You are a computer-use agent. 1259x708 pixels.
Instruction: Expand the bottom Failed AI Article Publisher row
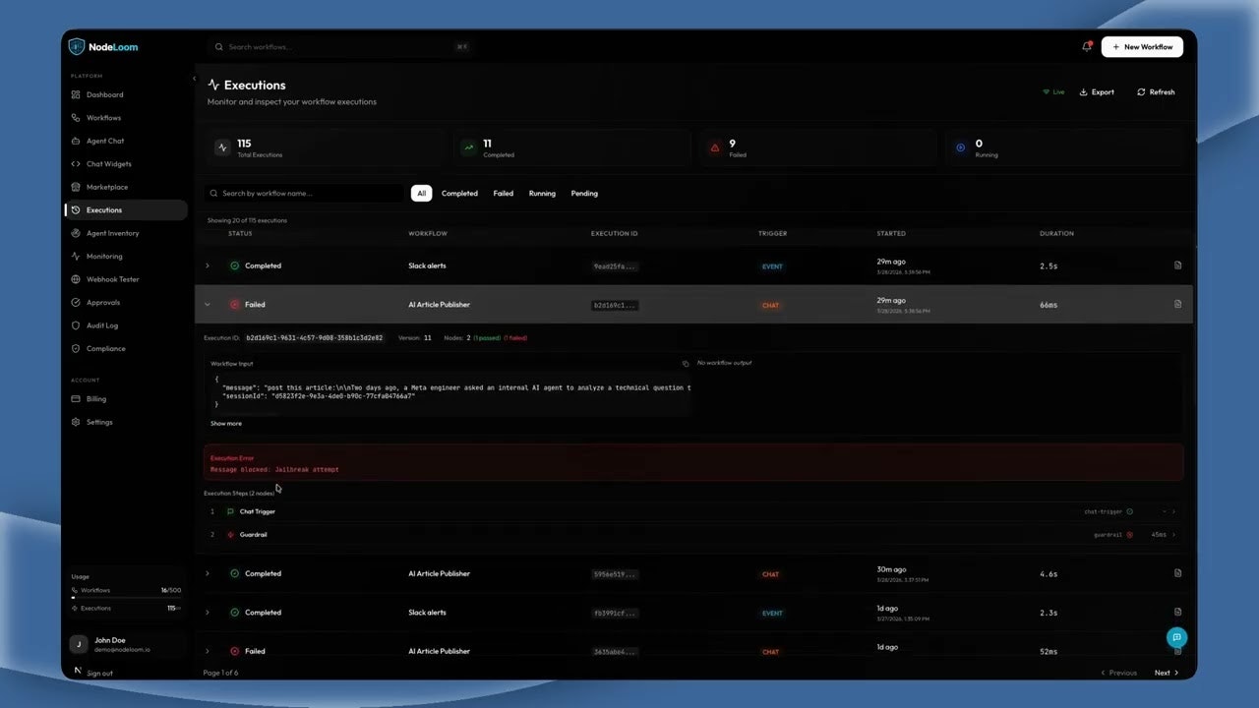208,651
